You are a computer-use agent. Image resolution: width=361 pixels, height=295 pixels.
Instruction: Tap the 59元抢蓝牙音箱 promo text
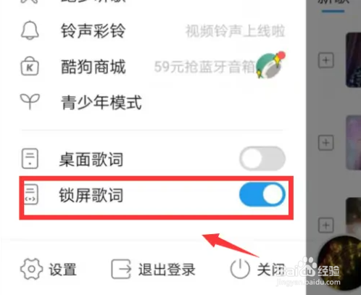[204, 67]
